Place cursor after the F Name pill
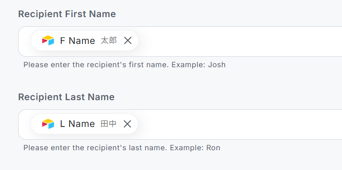 (x=240, y=42)
